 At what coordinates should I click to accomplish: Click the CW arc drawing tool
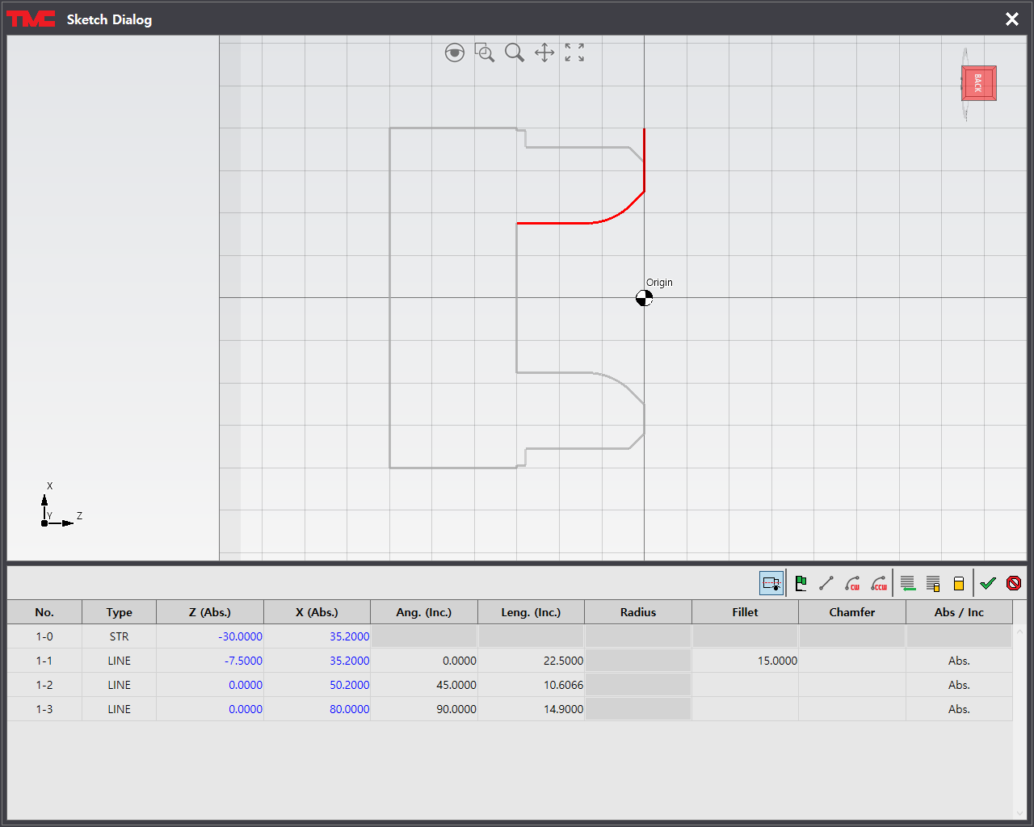[852, 583]
